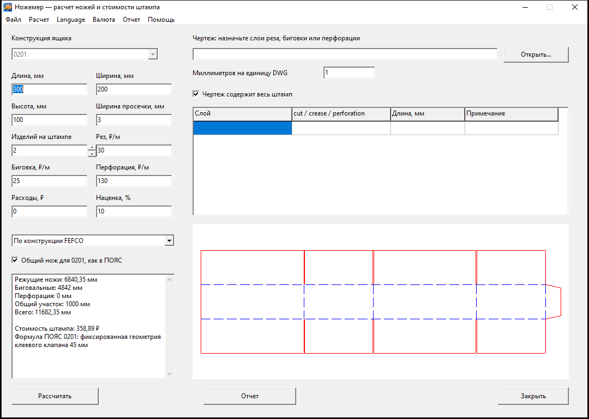The image size is (589, 419).
Task: Focus the Ширина просечки, мм field
Action: 134,120
